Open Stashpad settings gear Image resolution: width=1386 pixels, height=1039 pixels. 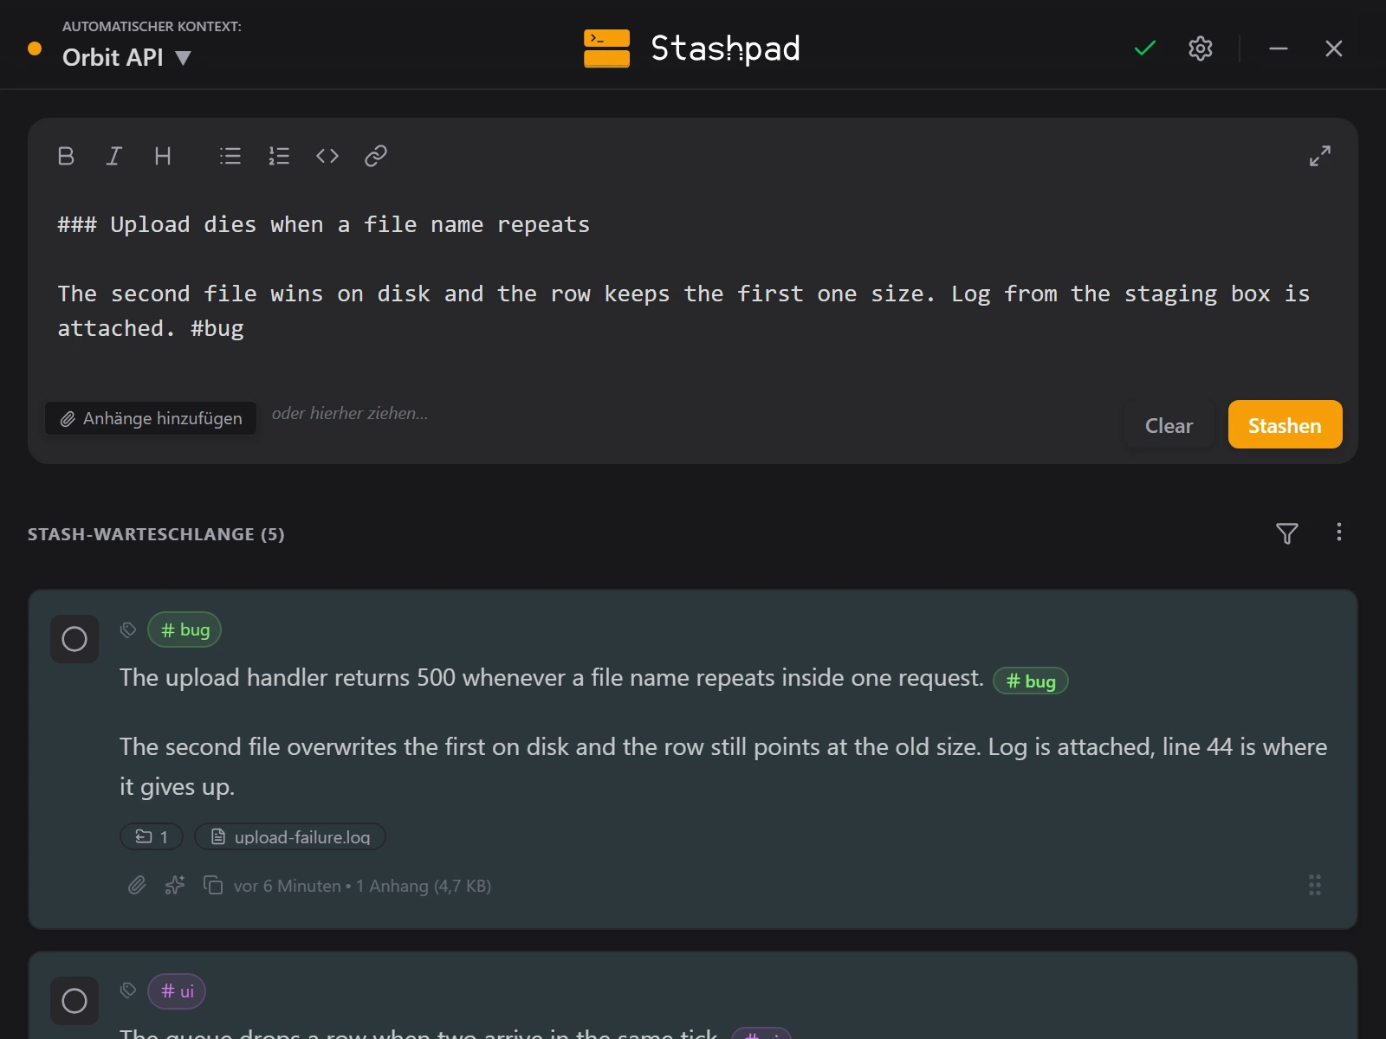pyautogui.click(x=1201, y=48)
